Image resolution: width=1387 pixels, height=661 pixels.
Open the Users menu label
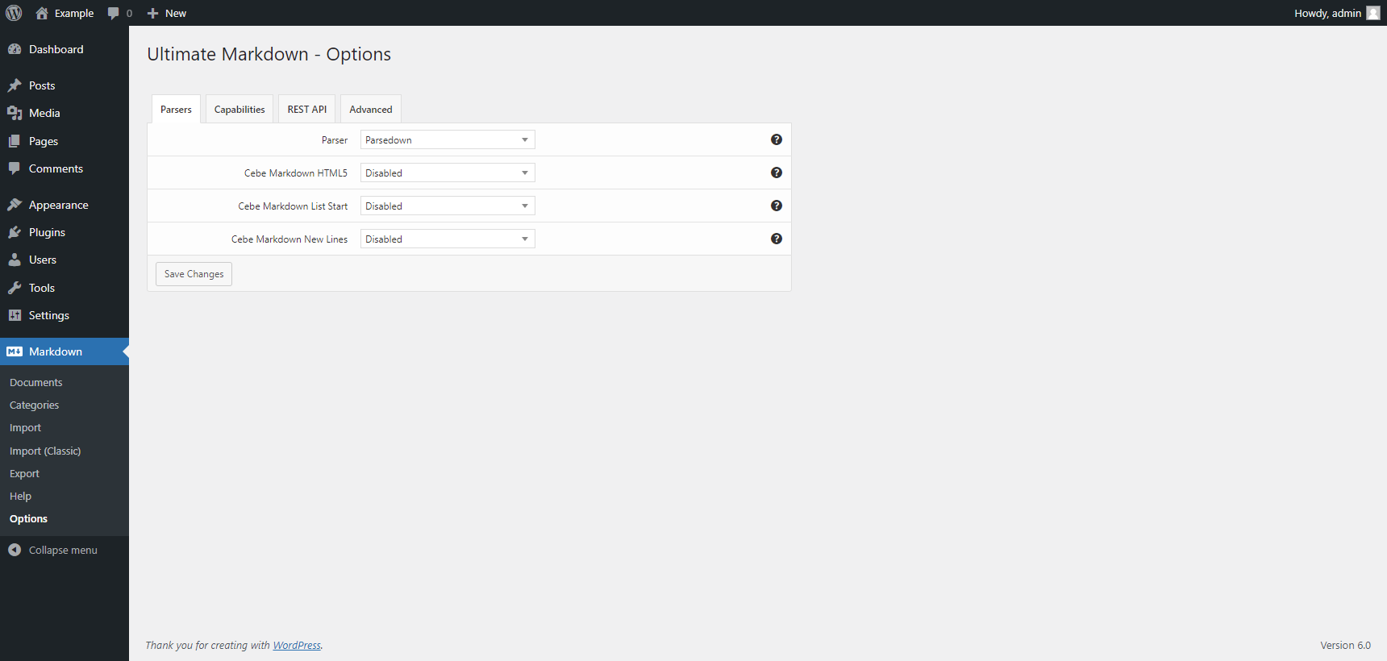point(43,260)
